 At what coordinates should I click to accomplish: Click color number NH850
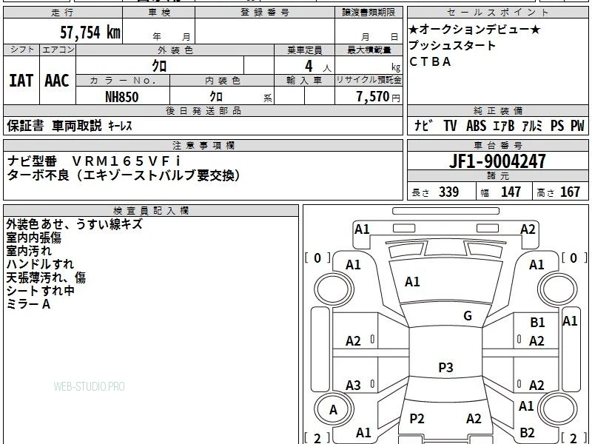121,97
